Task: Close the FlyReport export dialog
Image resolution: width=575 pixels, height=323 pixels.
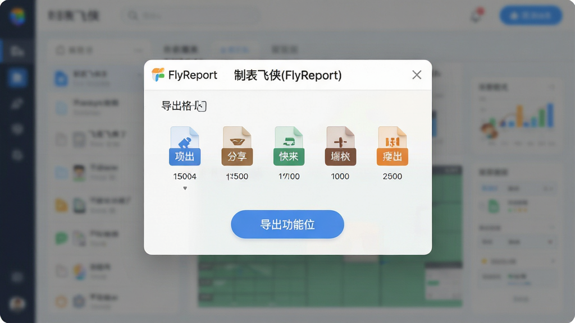Action: point(417,75)
